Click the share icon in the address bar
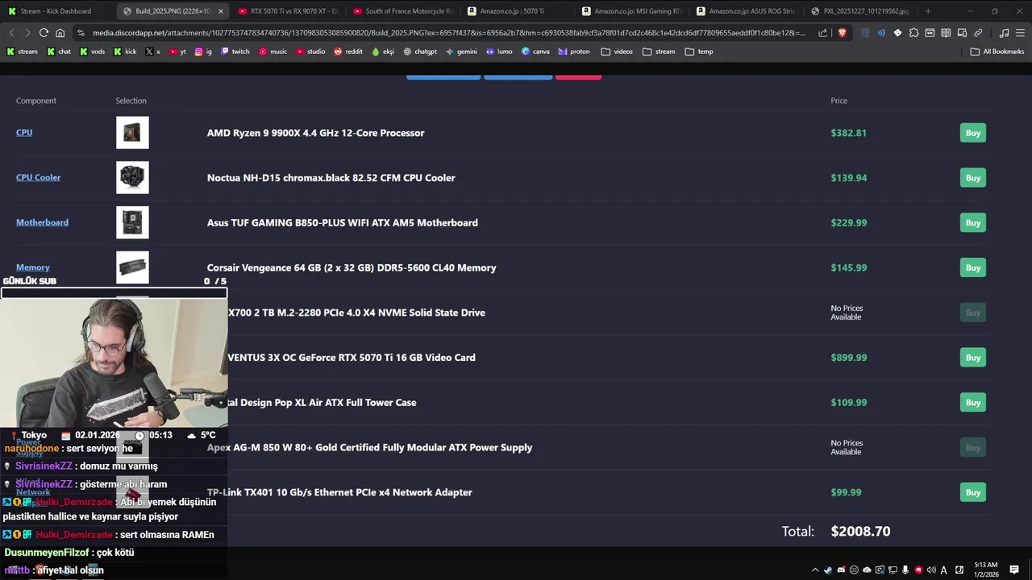This screenshot has width=1032, height=580. (x=822, y=33)
